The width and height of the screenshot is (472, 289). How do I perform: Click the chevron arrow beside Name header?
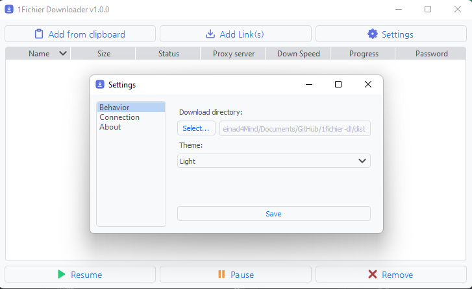tap(63, 54)
